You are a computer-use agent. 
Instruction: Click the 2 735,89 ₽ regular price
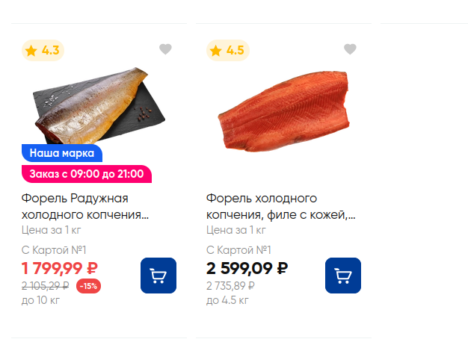(x=230, y=286)
